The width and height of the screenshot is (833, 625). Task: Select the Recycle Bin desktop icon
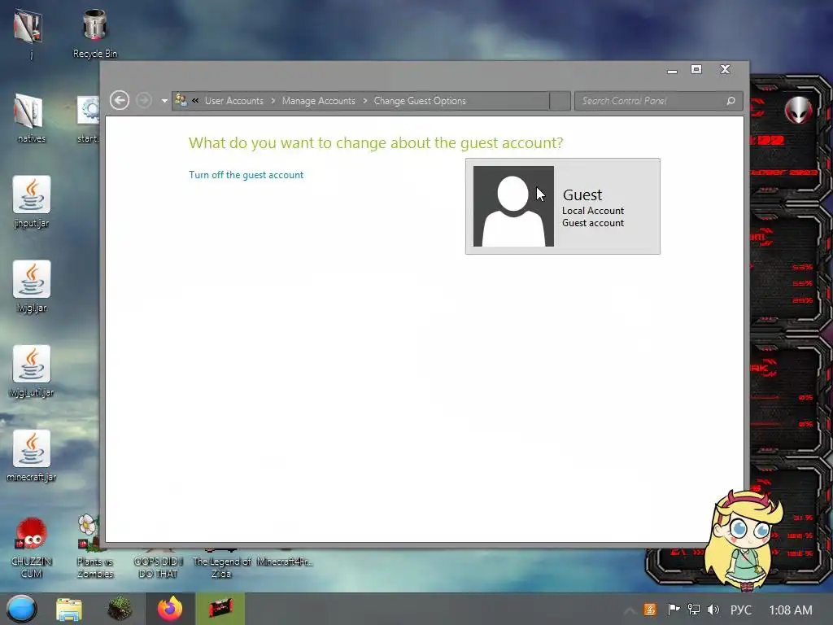[94, 33]
